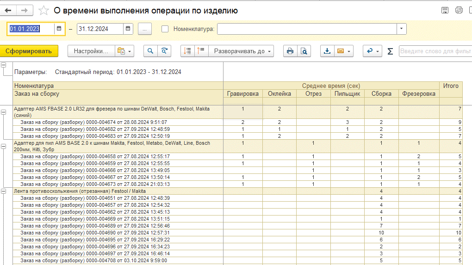472x265 pixels.
Task: Click the sigma sum icon
Action: pos(390,51)
